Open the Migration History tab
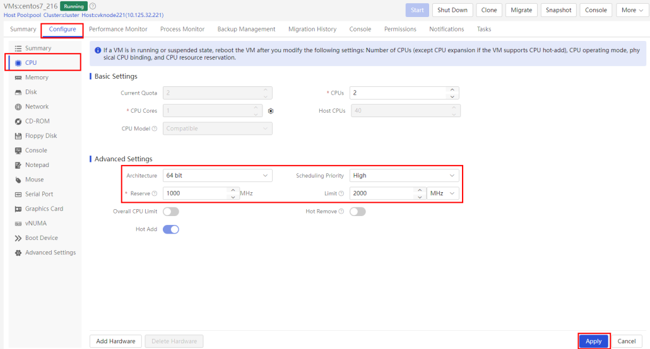The height and width of the screenshot is (349, 650). click(x=312, y=29)
